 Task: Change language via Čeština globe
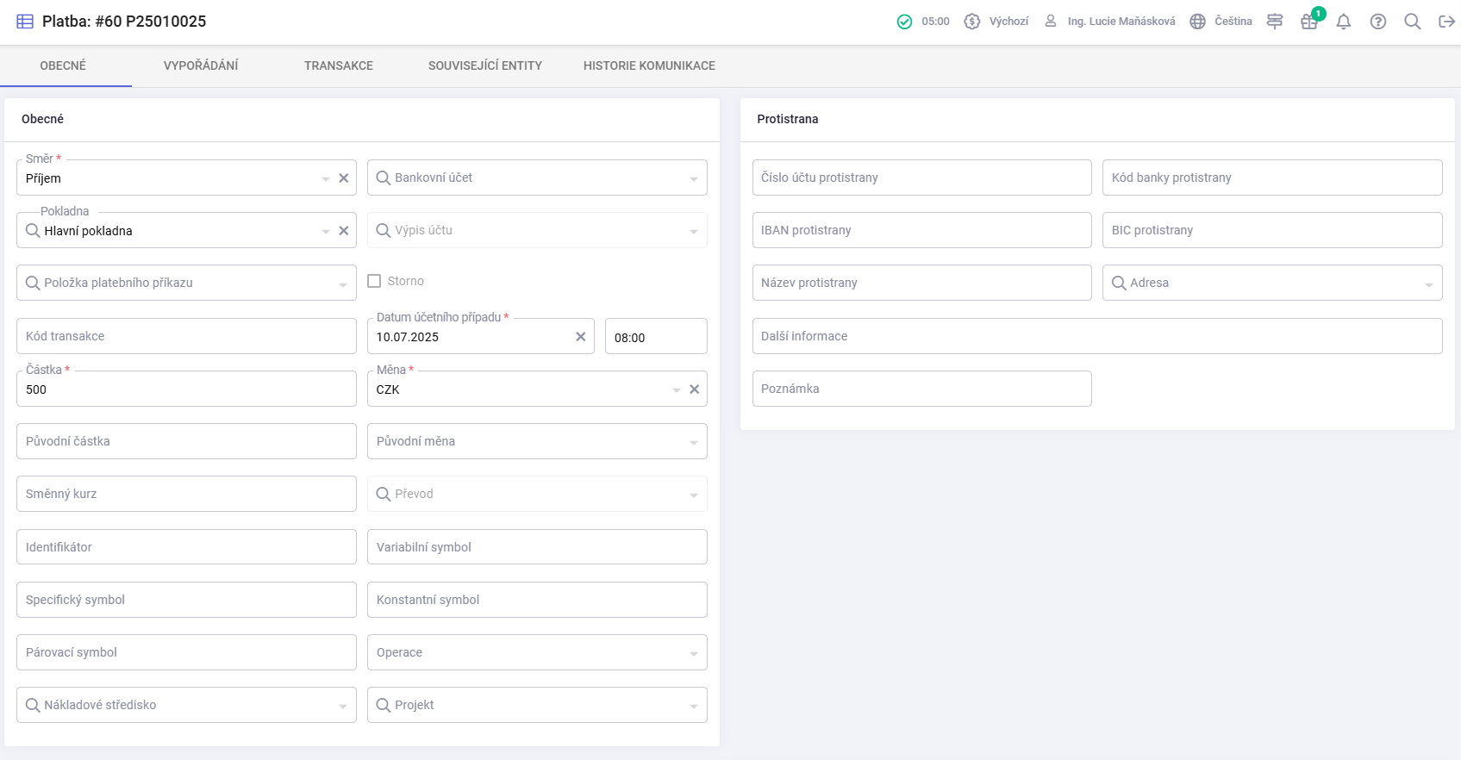click(1221, 22)
